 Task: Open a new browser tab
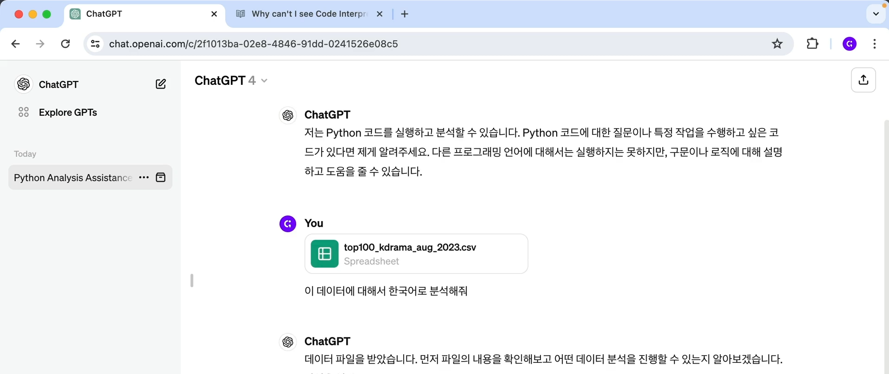pyautogui.click(x=405, y=14)
